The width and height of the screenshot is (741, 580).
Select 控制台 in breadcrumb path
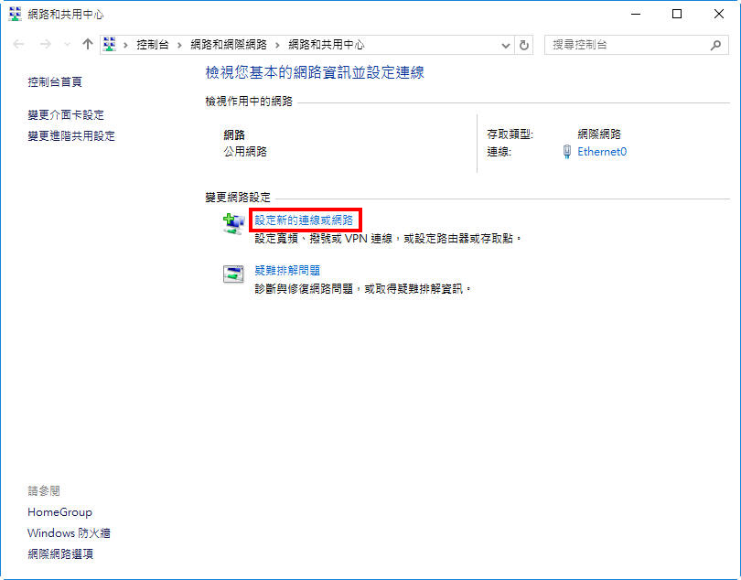coord(152,45)
